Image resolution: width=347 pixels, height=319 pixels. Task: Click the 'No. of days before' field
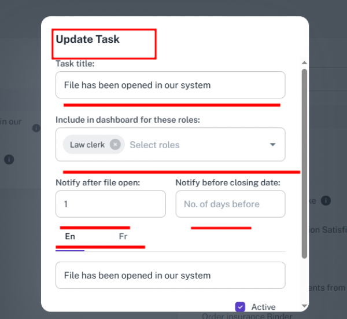230,204
